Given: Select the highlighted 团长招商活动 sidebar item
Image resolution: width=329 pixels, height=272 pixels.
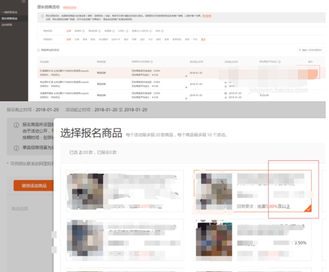Looking at the screenshot, I should [x=14, y=19].
